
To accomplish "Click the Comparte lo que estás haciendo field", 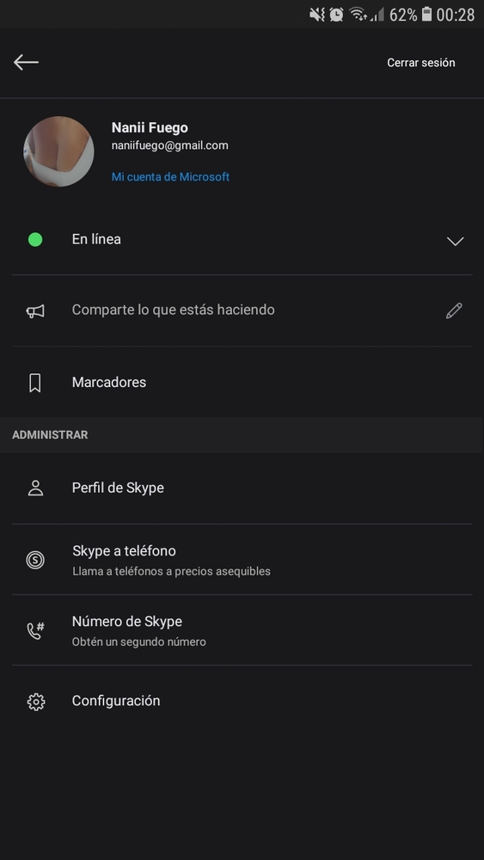I will pos(242,310).
